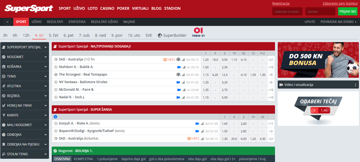
Task: Select odds 5,00 for Sock J.
Action: click(225, 97)
